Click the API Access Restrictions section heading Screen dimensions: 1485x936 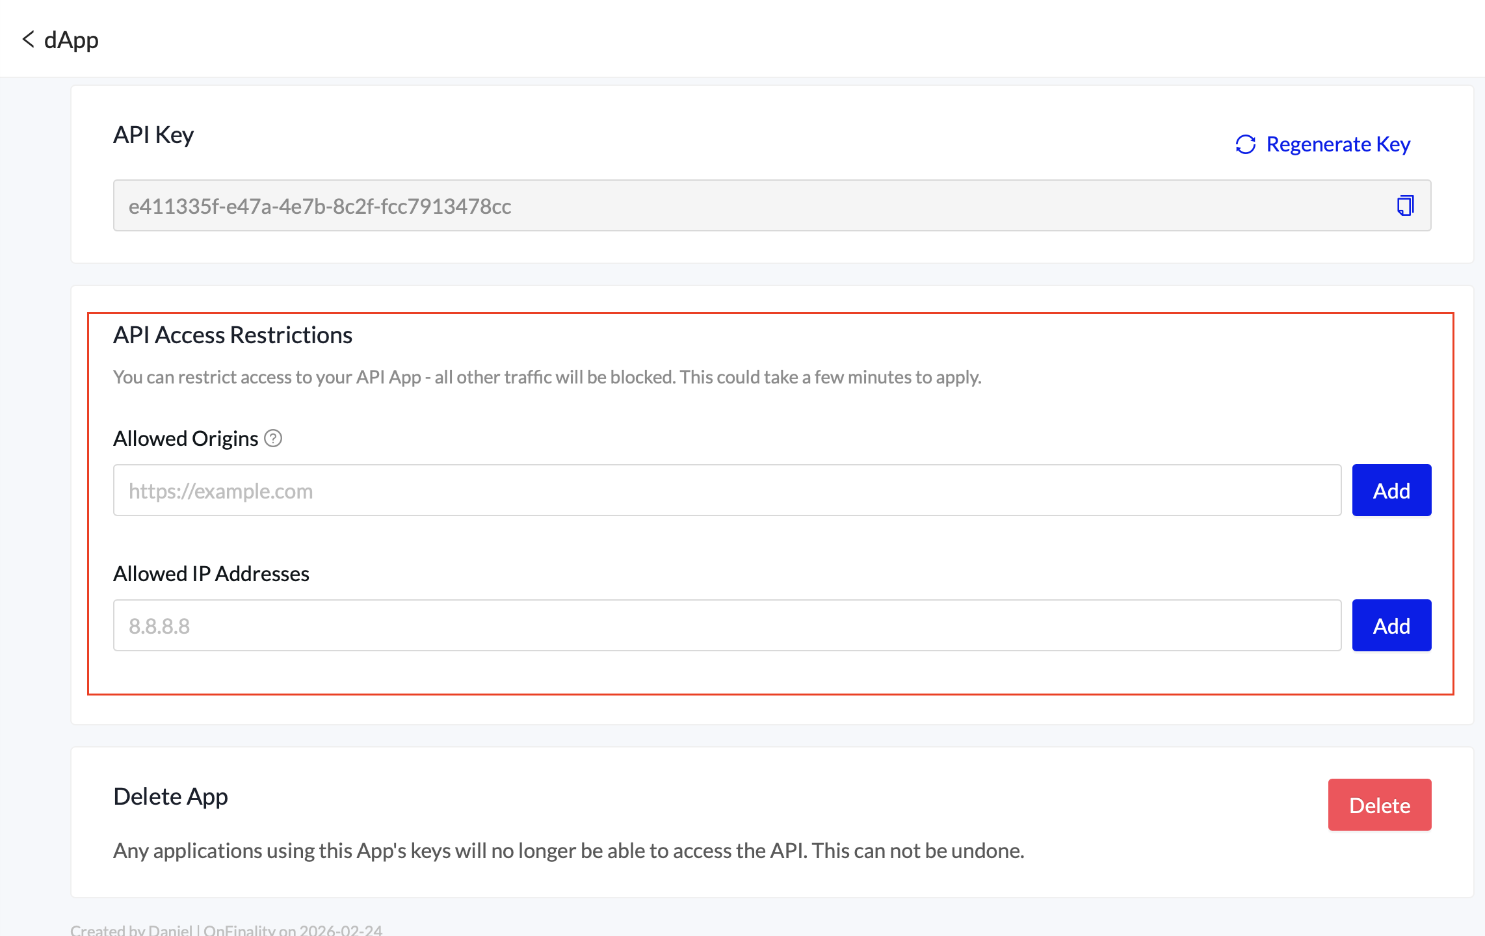233,335
